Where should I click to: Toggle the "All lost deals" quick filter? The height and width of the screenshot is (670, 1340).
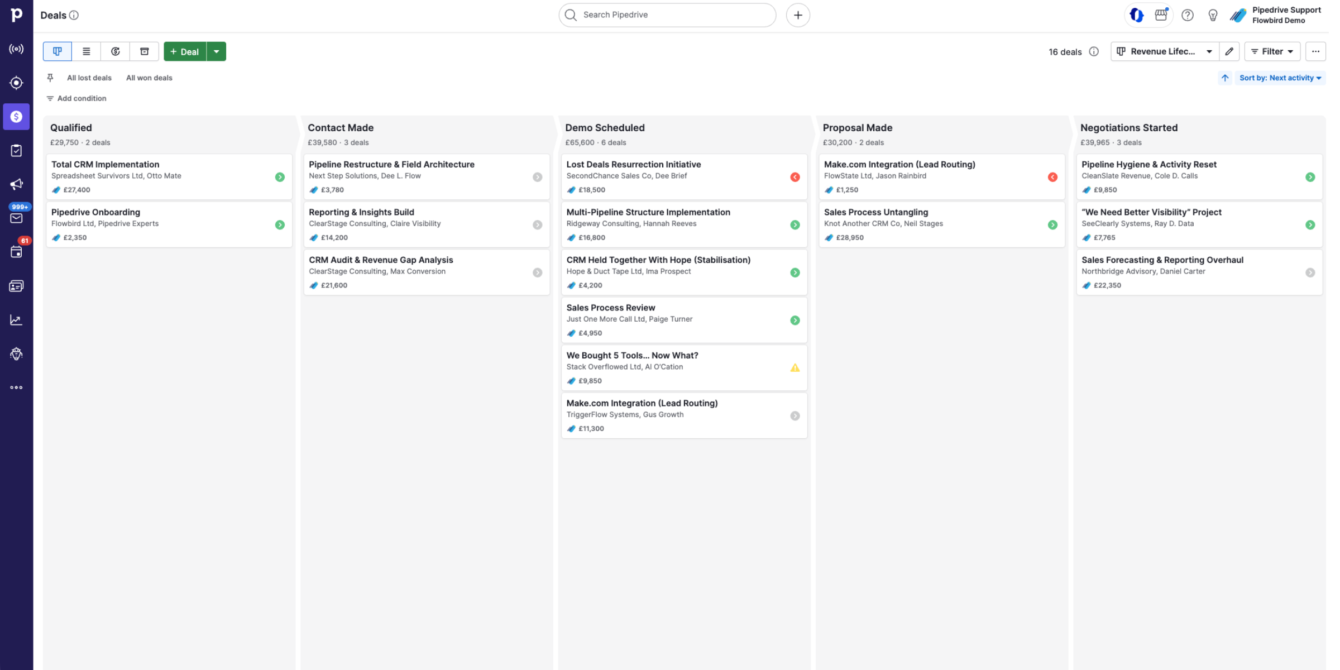click(89, 78)
